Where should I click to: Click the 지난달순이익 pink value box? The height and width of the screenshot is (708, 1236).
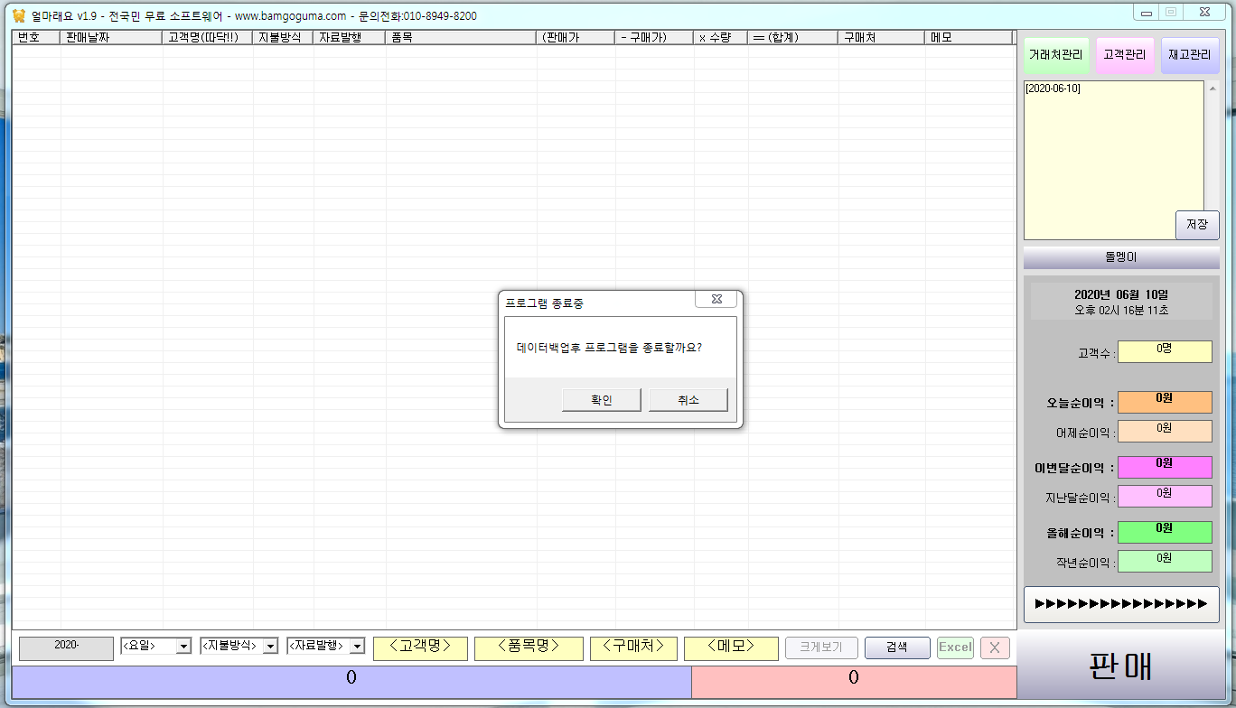1165,496
